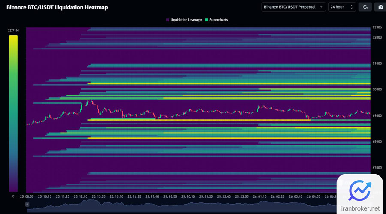The width and height of the screenshot is (386, 214).
Task: Click the 25, 16:25 time axis label
Action: coord(134,196)
